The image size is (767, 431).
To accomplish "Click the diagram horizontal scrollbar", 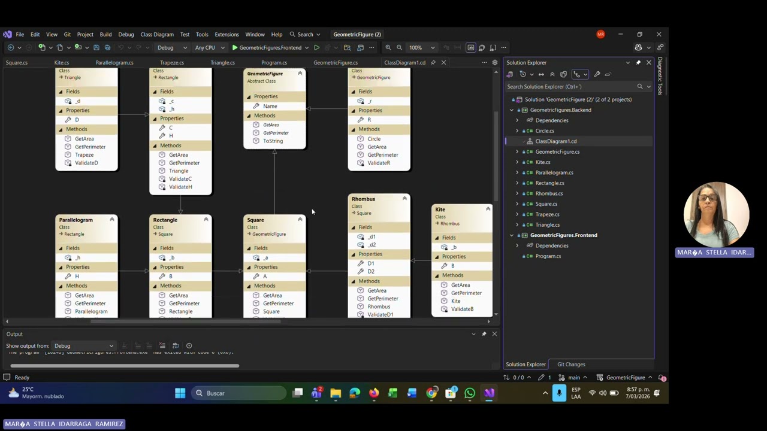I will (x=186, y=321).
